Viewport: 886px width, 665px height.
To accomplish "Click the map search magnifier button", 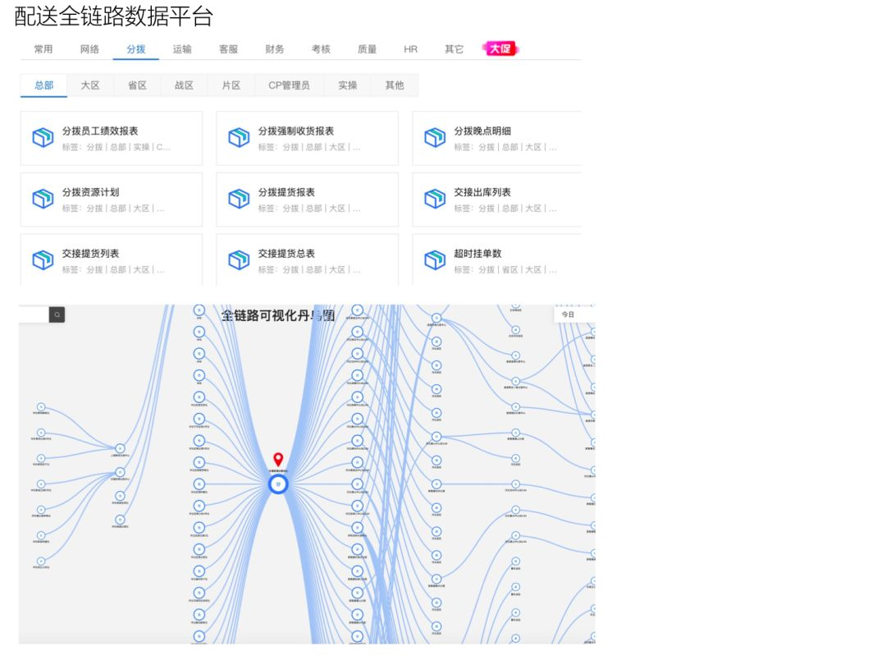I will coord(57,315).
